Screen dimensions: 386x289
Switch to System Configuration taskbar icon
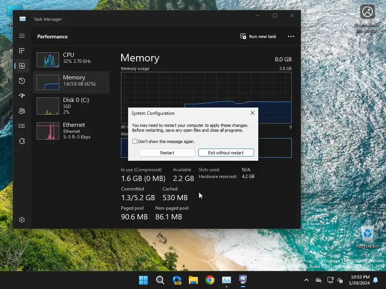(243, 280)
